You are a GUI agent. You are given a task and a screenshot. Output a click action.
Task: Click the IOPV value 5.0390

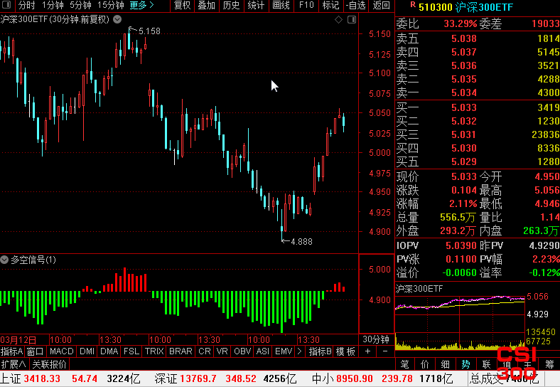point(461,245)
